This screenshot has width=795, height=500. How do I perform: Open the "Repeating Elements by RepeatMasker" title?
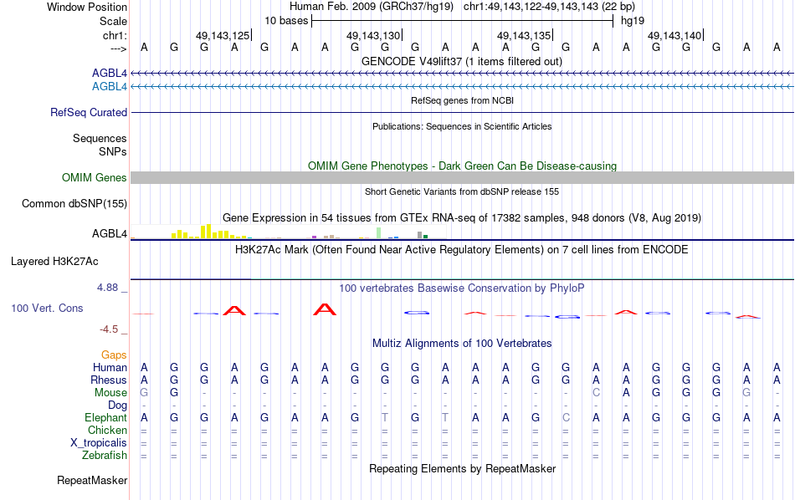[462, 468]
